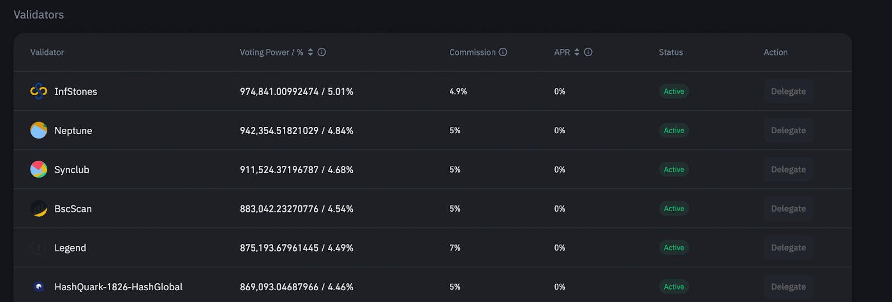892x302 pixels.
Task: Click the Legend validator logo icon
Action: [x=38, y=247]
